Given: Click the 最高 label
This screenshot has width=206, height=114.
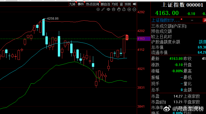Looking at the screenshot, I should click(188, 71).
